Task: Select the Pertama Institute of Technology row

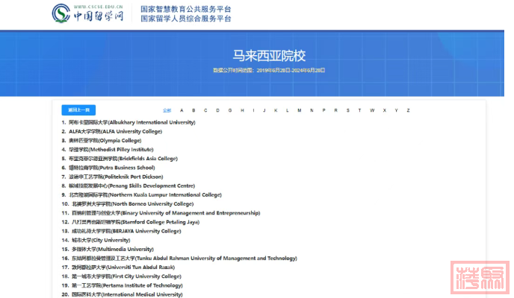Action: click(x=123, y=285)
